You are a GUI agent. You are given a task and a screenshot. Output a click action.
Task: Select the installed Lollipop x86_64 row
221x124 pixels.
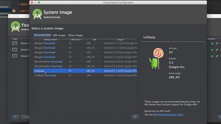[85, 71]
